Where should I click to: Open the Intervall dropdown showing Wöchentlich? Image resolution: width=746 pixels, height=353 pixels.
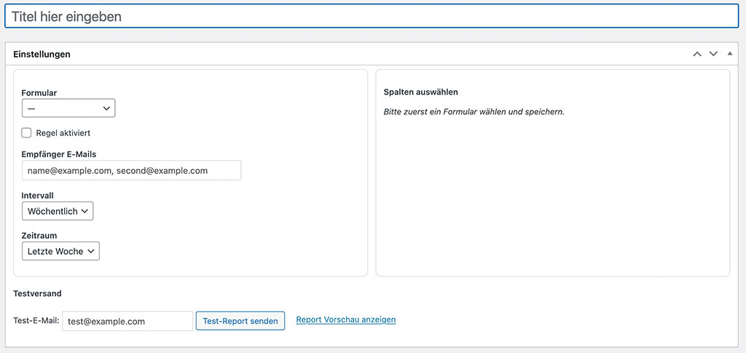tap(58, 211)
